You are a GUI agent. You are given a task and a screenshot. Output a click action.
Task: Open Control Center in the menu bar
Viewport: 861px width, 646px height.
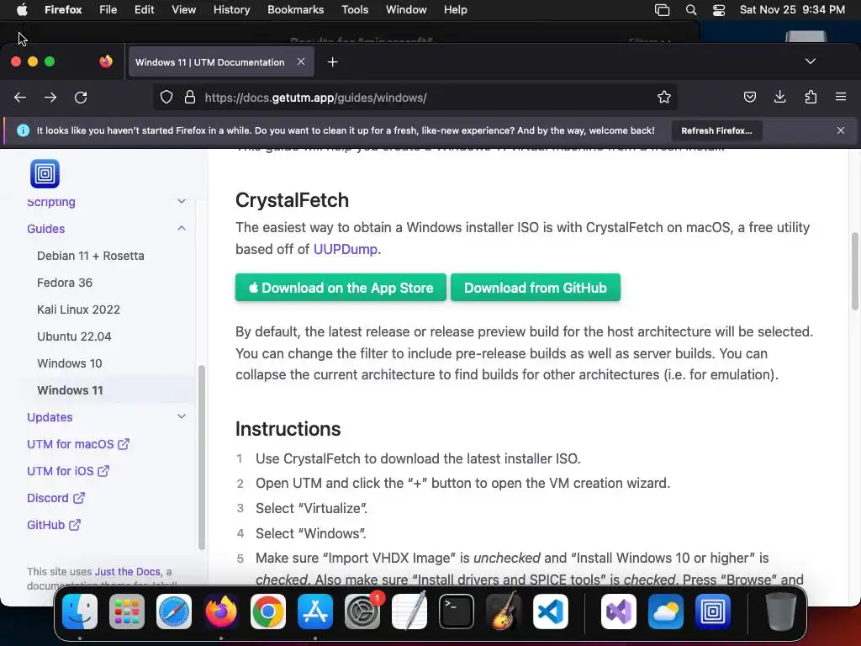coord(719,10)
